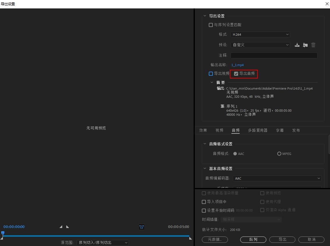Viewport: 330px width, 246px height.
Task: Collapse the 音频格式设置 section
Action: [205, 144]
